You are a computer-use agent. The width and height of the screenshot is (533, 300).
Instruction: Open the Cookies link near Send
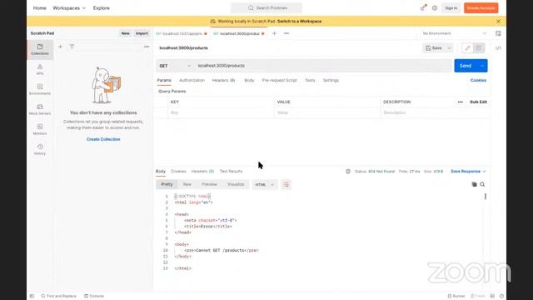coord(478,80)
